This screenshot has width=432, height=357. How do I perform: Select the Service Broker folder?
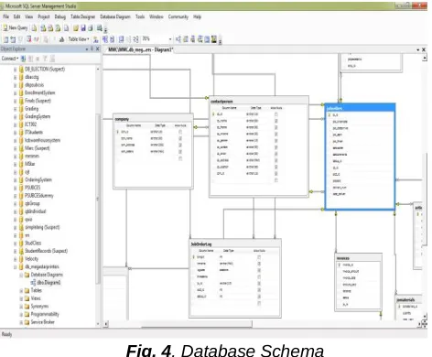click(42, 322)
